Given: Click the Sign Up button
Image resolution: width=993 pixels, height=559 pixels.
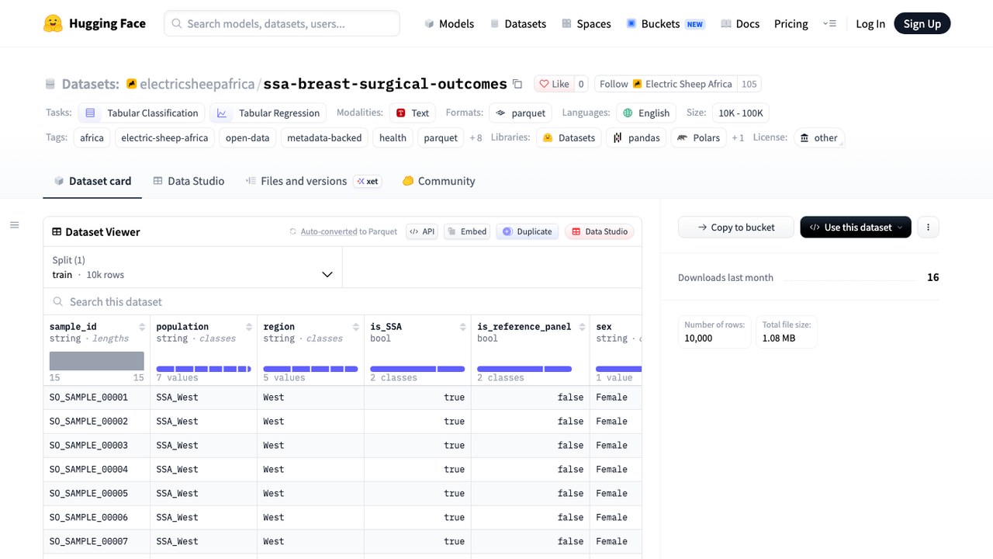Looking at the screenshot, I should (x=922, y=24).
